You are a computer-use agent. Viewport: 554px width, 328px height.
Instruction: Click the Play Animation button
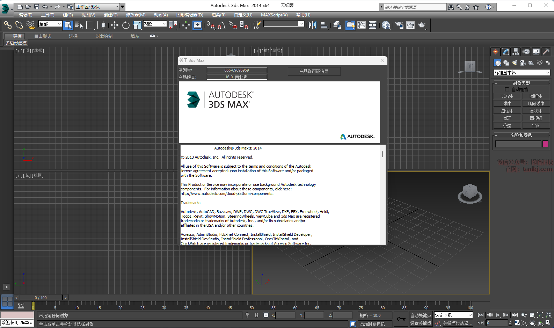[x=498, y=315]
